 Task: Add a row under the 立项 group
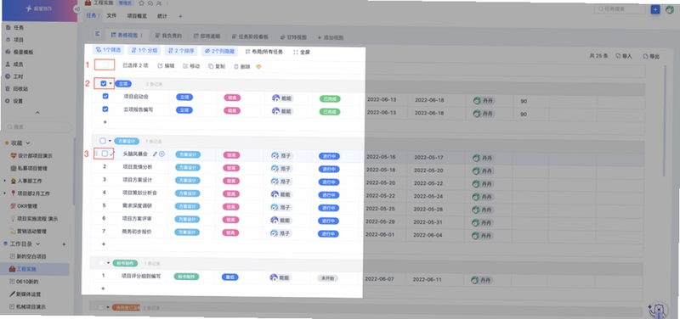coord(105,122)
